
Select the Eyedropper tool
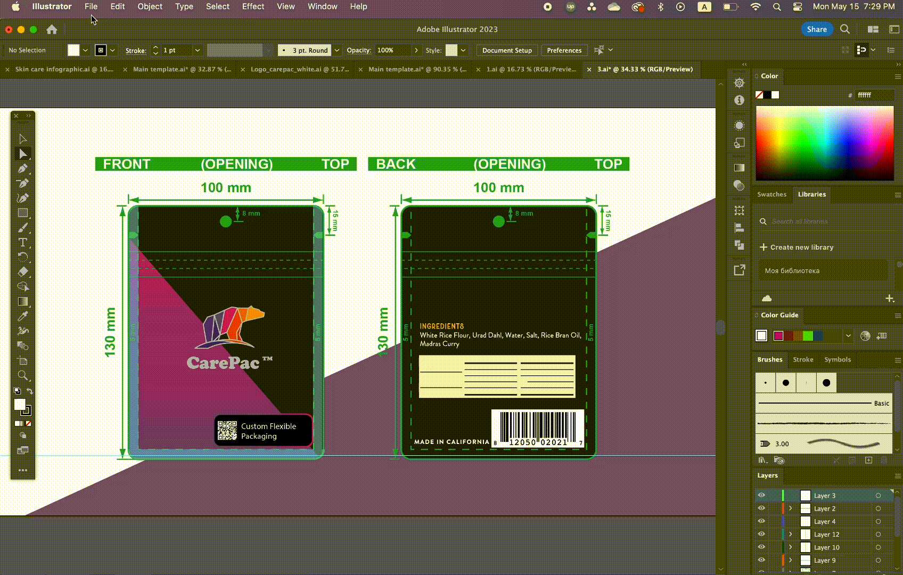23,316
